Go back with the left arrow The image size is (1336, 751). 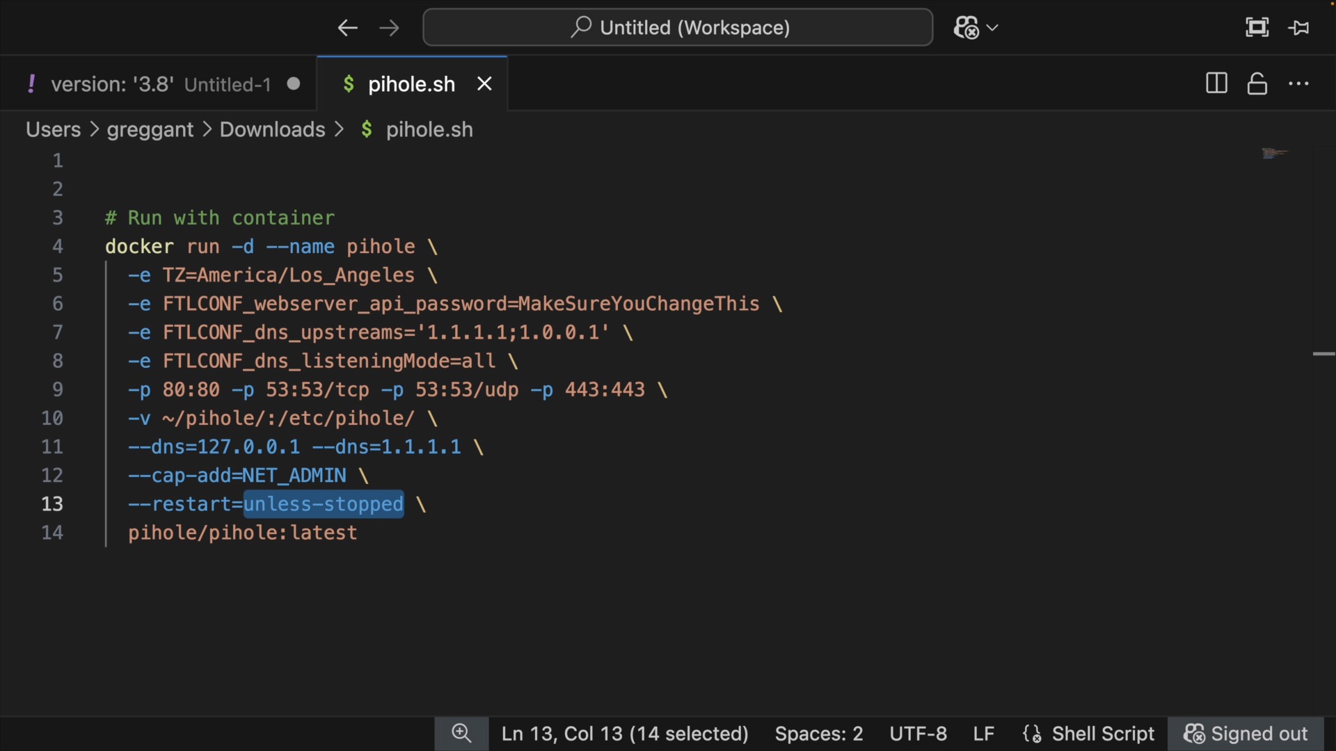tap(347, 28)
